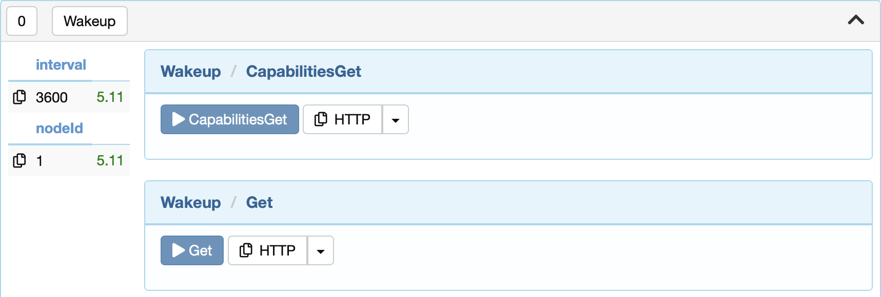
Task: Click the 5.11 timestamp beside interval
Action: click(110, 97)
